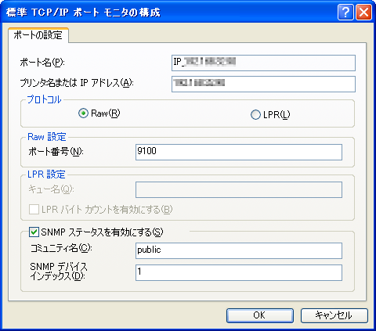Screen dimensions: 376x331
Task: Focus the ポート名(P) input field
Action: pyautogui.click(x=263, y=63)
